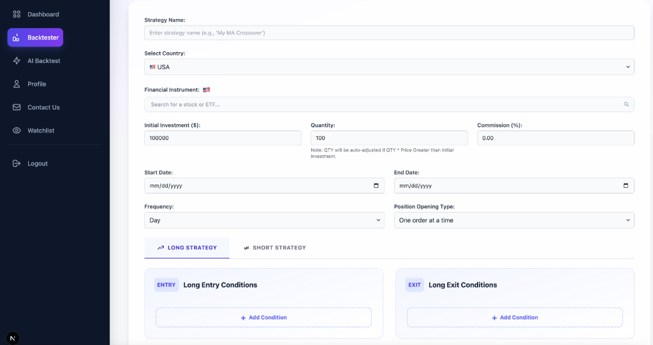
Task: Open Backtester in the sidebar menu
Action: click(x=36, y=38)
